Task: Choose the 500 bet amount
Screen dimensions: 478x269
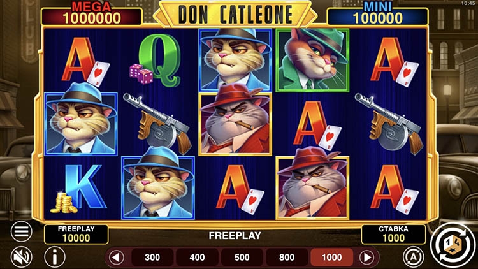Action: [x=242, y=258]
